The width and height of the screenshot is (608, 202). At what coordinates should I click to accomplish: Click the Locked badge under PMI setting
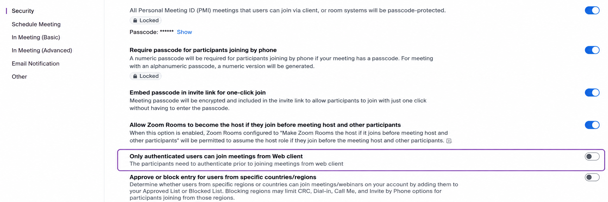point(146,20)
